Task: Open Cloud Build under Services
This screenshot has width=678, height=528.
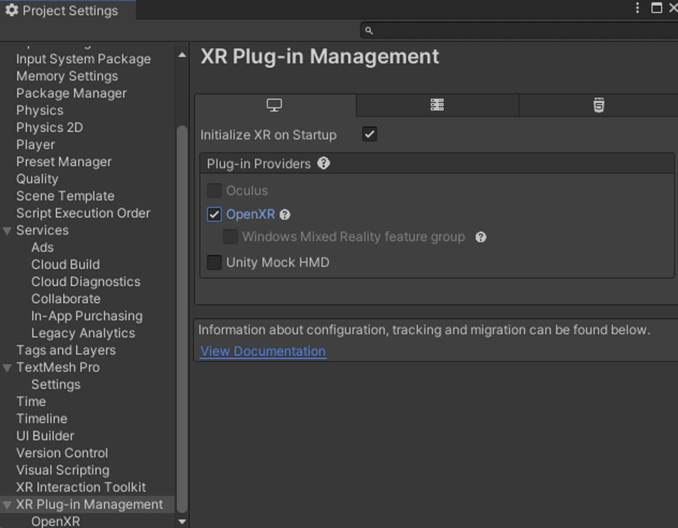Action: pyautogui.click(x=66, y=264)
